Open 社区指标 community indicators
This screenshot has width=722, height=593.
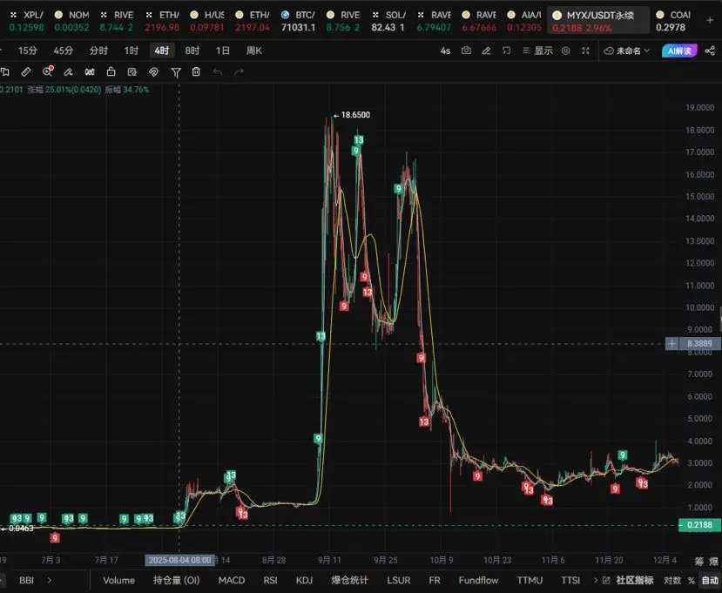click(635, 580)
